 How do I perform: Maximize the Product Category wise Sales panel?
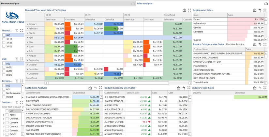pos(189,88)
